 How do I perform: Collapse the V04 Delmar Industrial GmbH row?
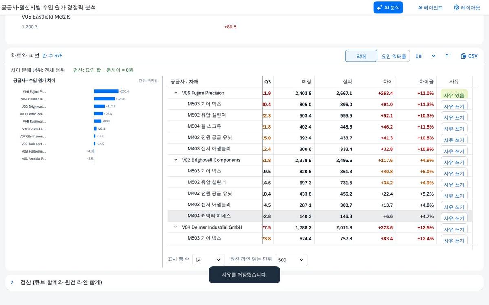tap(176, 227)
